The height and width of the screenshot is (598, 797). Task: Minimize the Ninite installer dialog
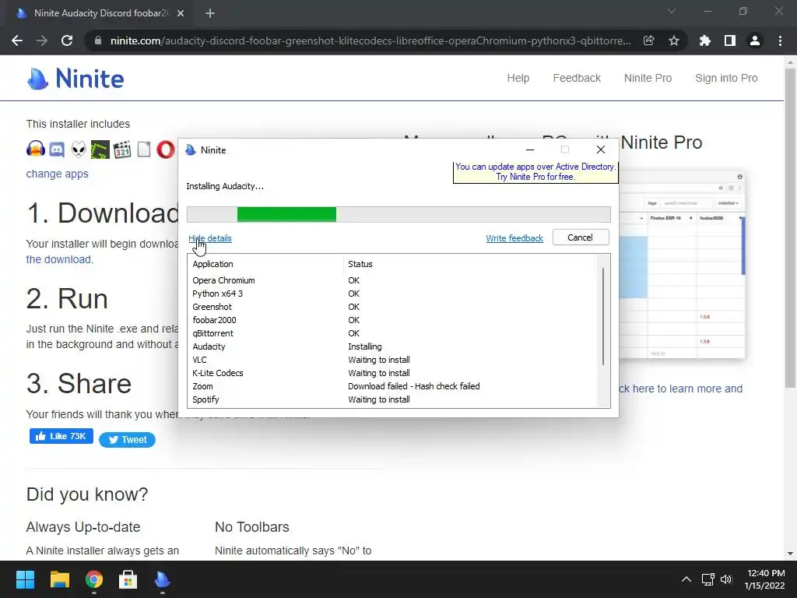[529, 150]
